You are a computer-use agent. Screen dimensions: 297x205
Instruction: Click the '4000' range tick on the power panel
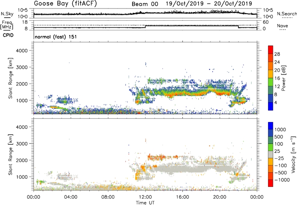click(x=22, y=51)
